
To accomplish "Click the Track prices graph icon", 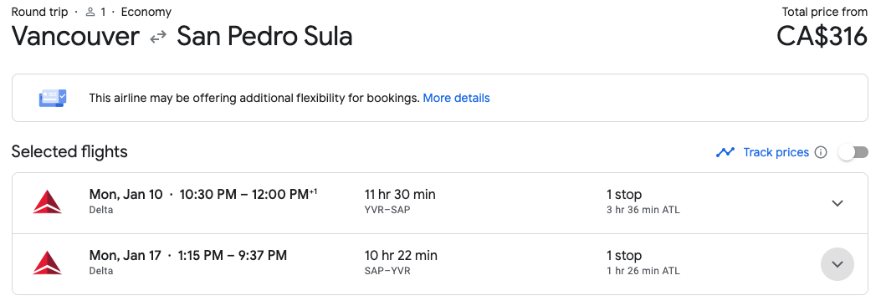I will pyautogui.click(x=725, y=152).
